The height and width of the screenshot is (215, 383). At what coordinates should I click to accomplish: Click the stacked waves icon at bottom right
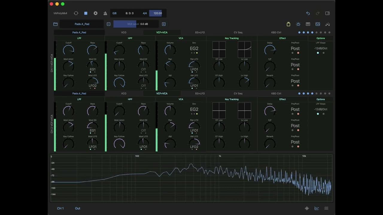(326, 208)
